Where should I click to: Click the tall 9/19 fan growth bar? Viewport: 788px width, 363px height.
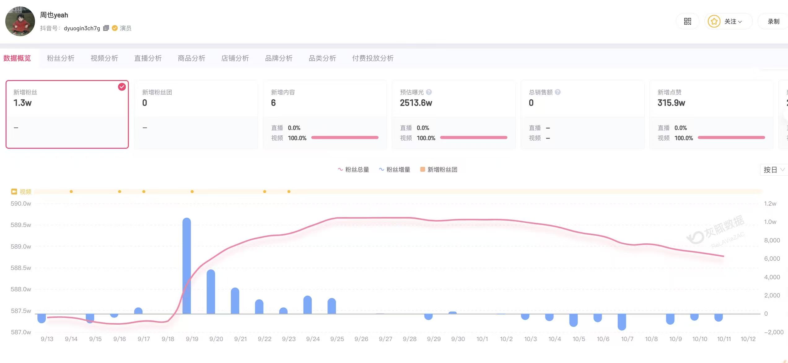click(187, 266)
